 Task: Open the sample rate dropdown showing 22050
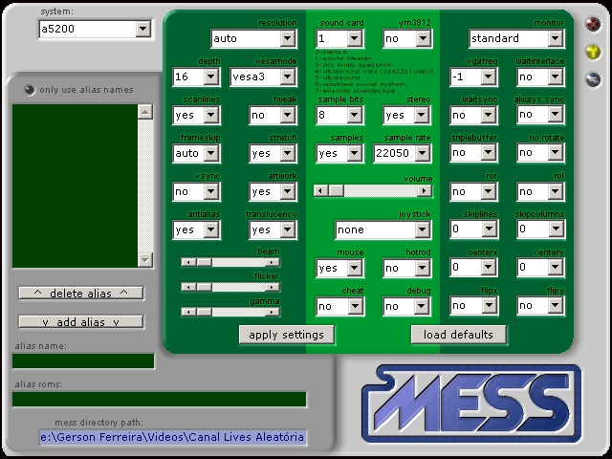tap(422, 153)
